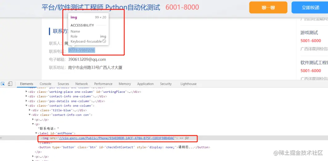Open the Console tab
This screenshot has width=328, height=161.
(45, 84)
